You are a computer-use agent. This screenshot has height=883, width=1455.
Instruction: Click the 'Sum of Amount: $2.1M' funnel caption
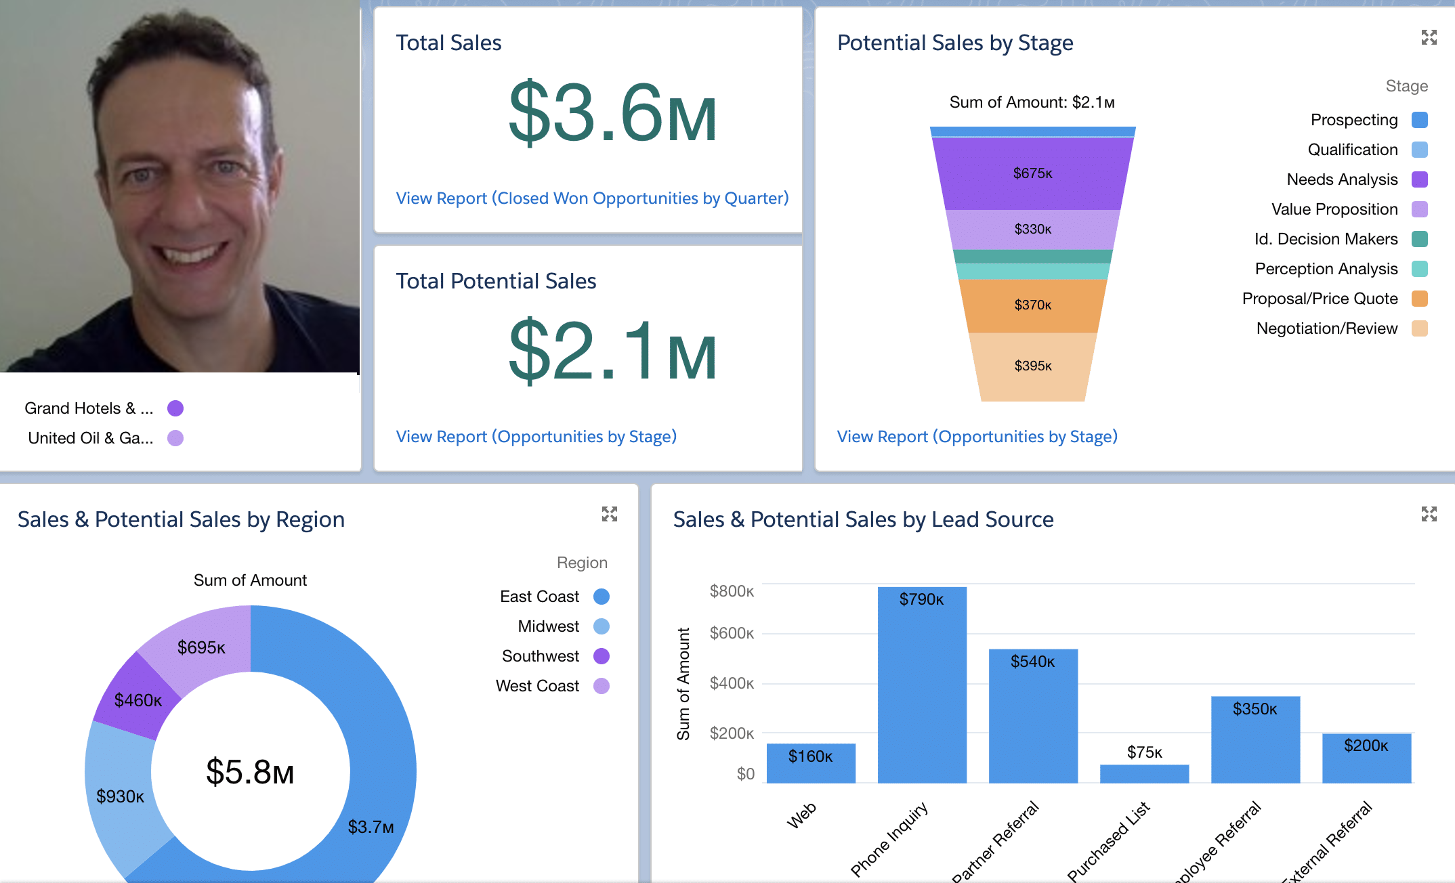(x=1032, y=102)
